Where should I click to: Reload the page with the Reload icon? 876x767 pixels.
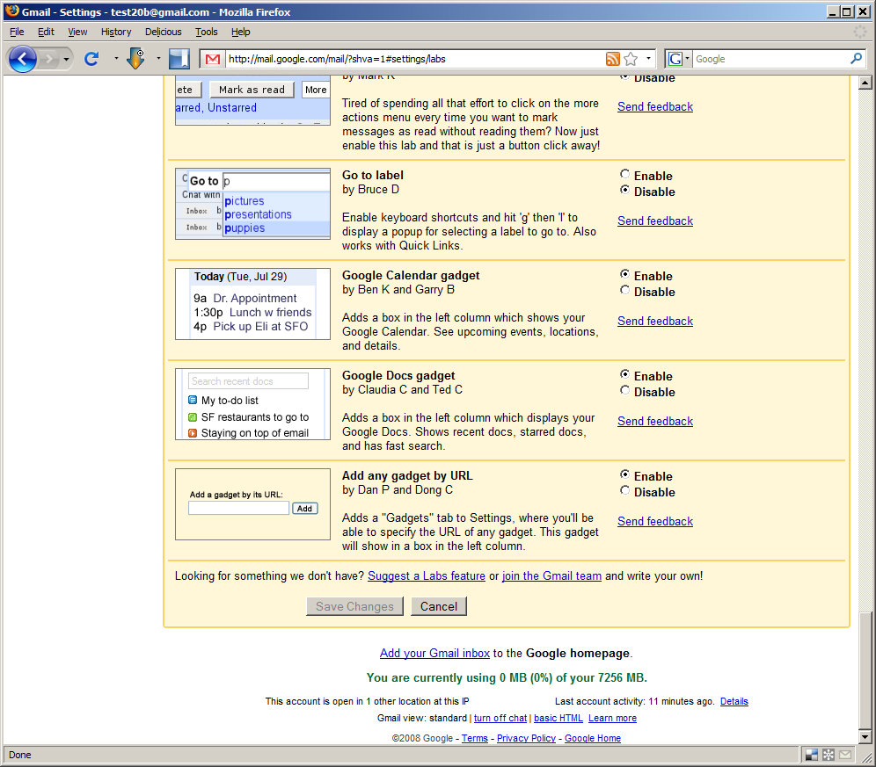91,59
